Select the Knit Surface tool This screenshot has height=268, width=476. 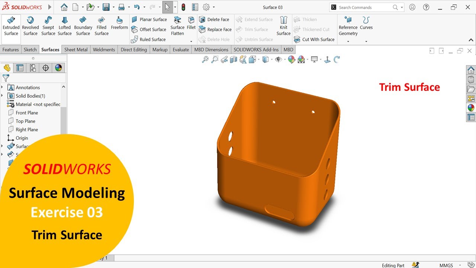[x=283, y=26]
